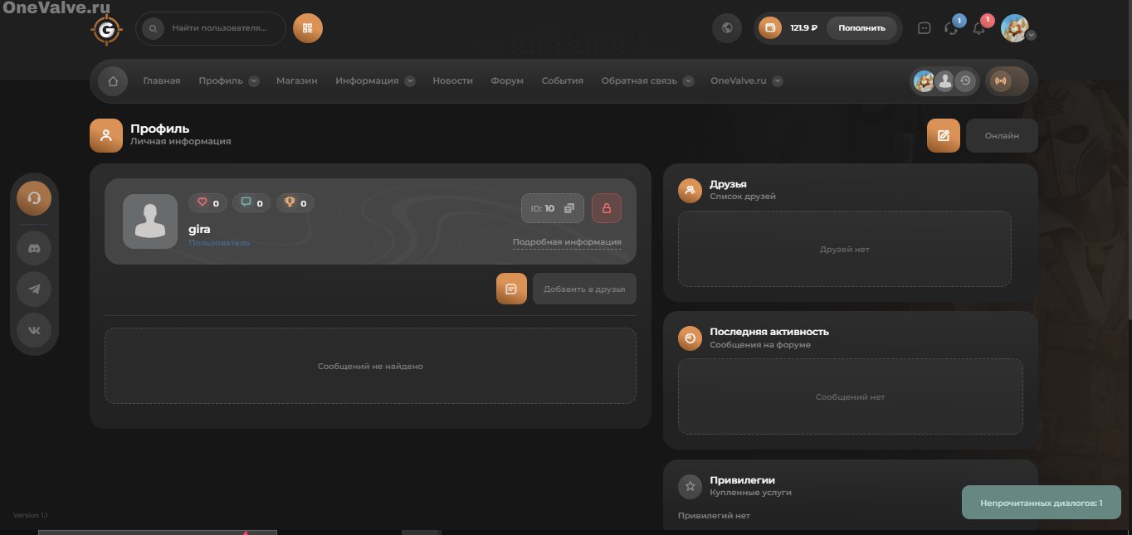The image size is (1132, 535).
Task: Copy user ID 10 with copy icon
Action: 569,208
